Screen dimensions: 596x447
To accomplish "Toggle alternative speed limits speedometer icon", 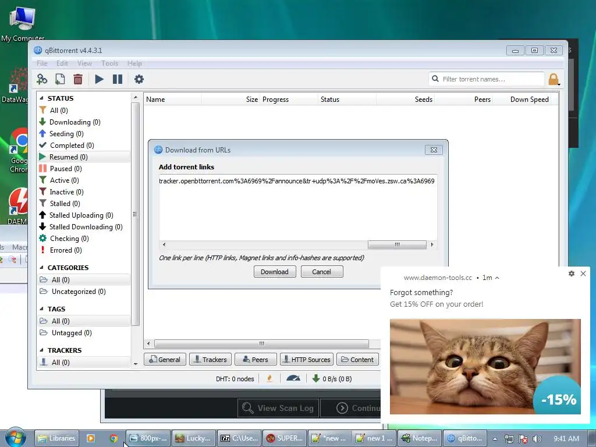I will click(x=293, y=378).
